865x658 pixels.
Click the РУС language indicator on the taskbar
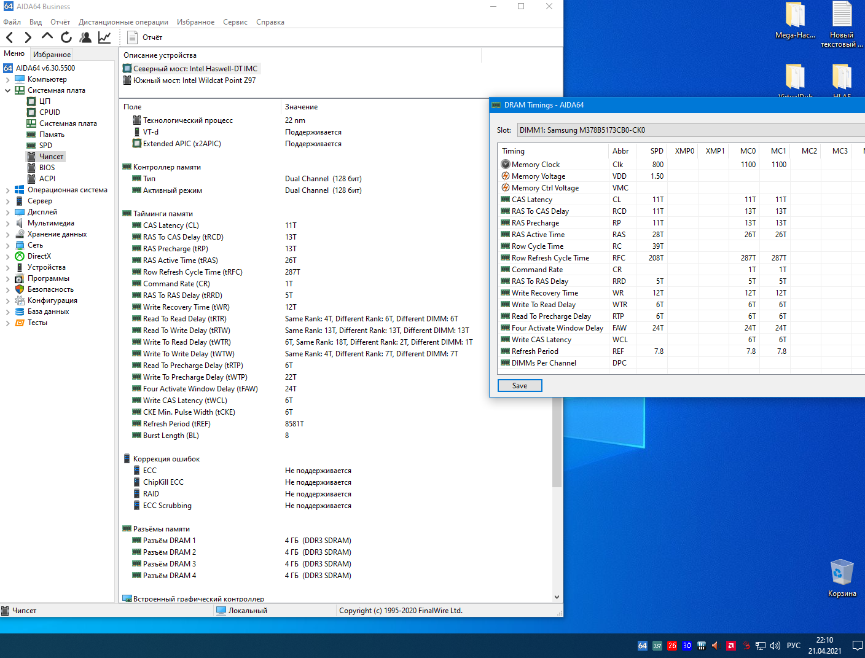pyautogui.click(x=794, y=646)
